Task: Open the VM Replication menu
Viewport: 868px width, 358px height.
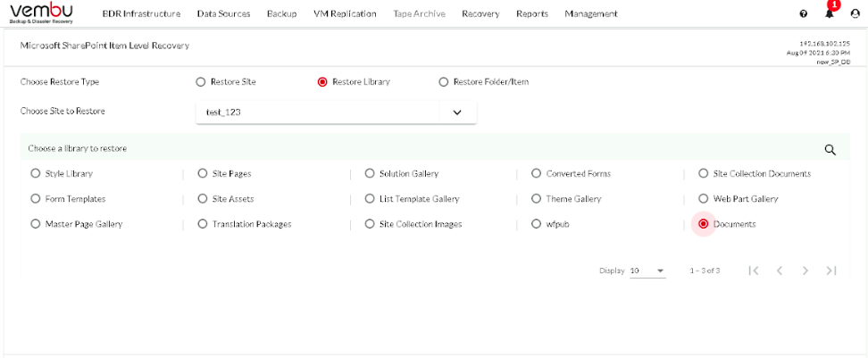Action: pyautogui.click(x=345, y=13)
